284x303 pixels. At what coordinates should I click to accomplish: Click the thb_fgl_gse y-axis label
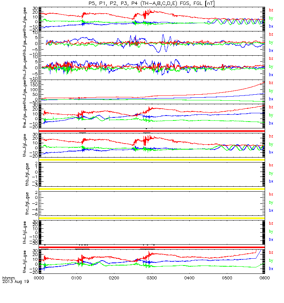click(x=27, y=175)
